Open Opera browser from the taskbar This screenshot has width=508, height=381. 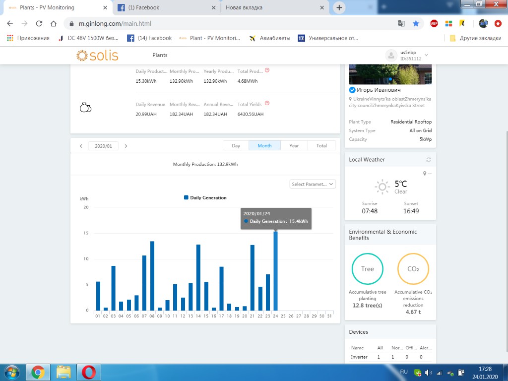88,372
